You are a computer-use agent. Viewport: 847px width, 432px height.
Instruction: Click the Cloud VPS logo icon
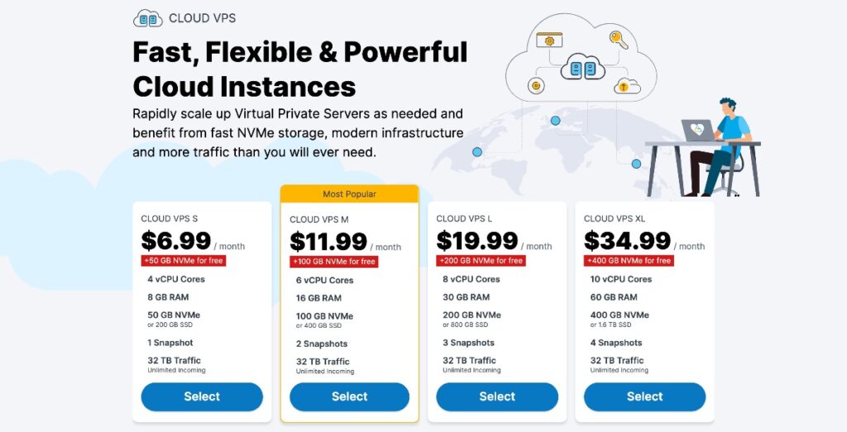click(x=147, y=18)
